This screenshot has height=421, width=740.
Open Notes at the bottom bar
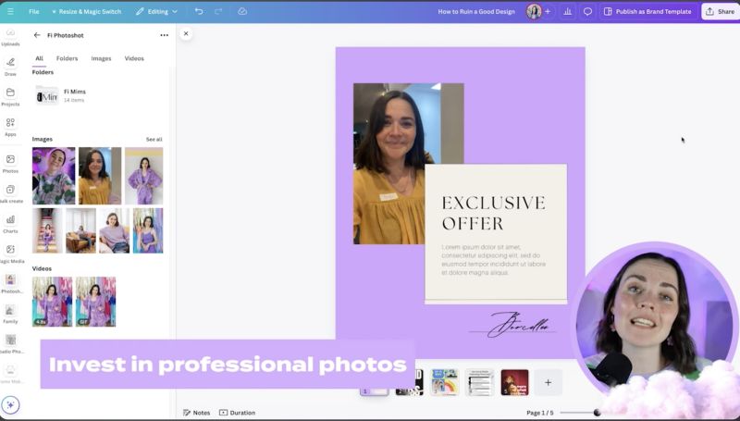pos(196,413)
